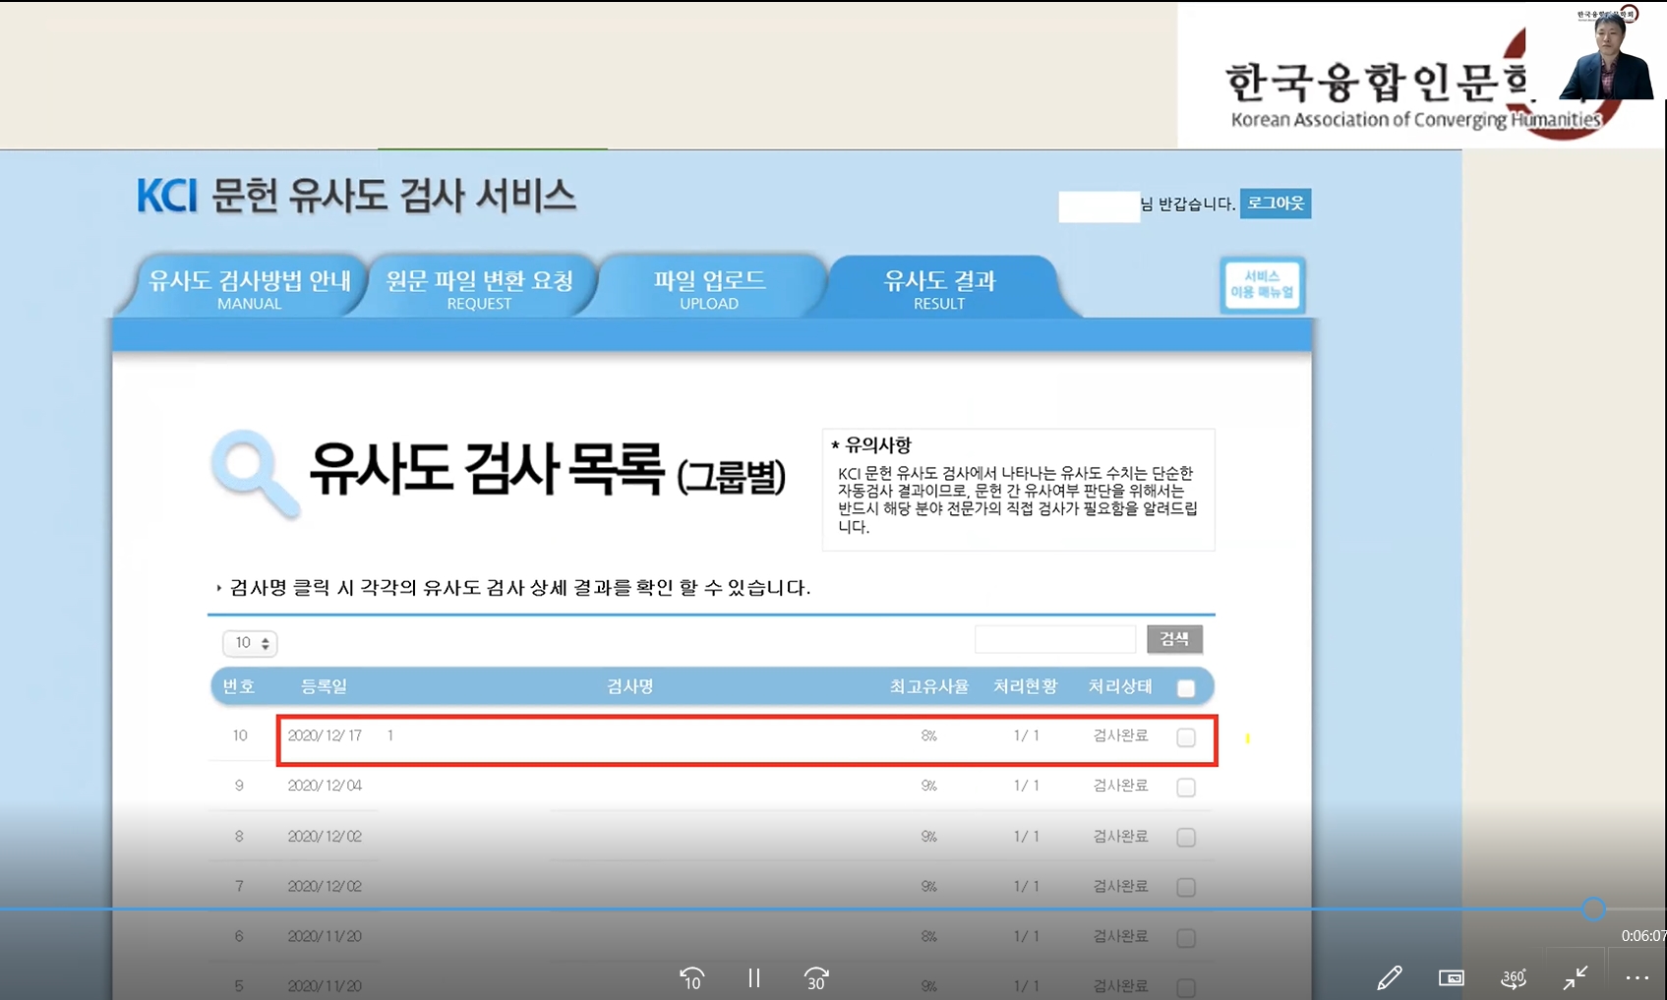Image resolution: width=1667 pixels, height=1000 pixels.
Task: Click date 2020/12/02 in row 8
Action: [x=325, y=836]
